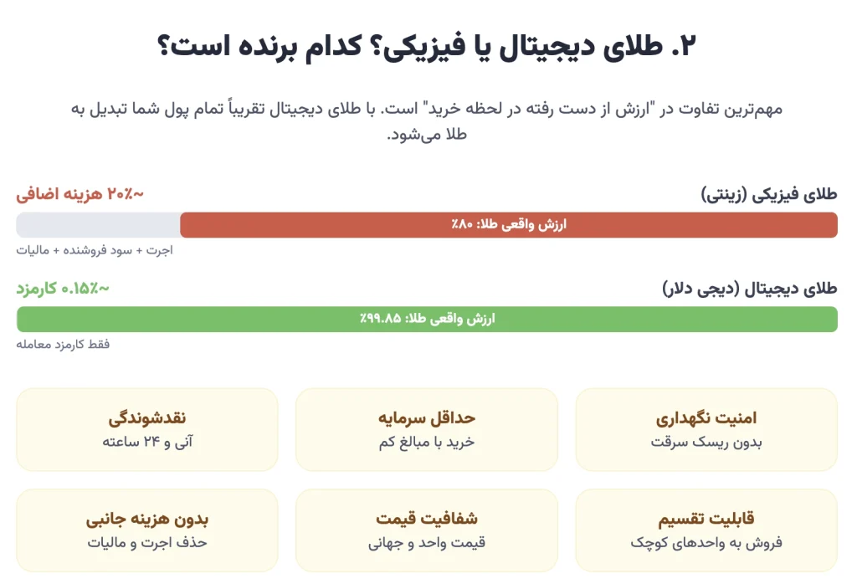The height and width of the screenshot is (584, 857).
Task: Click the 'اجرت + سود فروشنده + مالیات' caption
Action: click(x=95, y=250)
